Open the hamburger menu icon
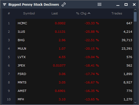Screen dimensions: 139x105 point(99,4)
